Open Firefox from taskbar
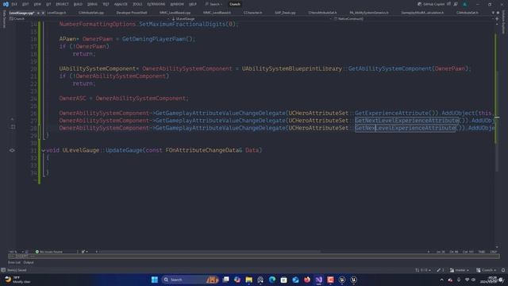508x286 pixels. click(x=307, y=280)
